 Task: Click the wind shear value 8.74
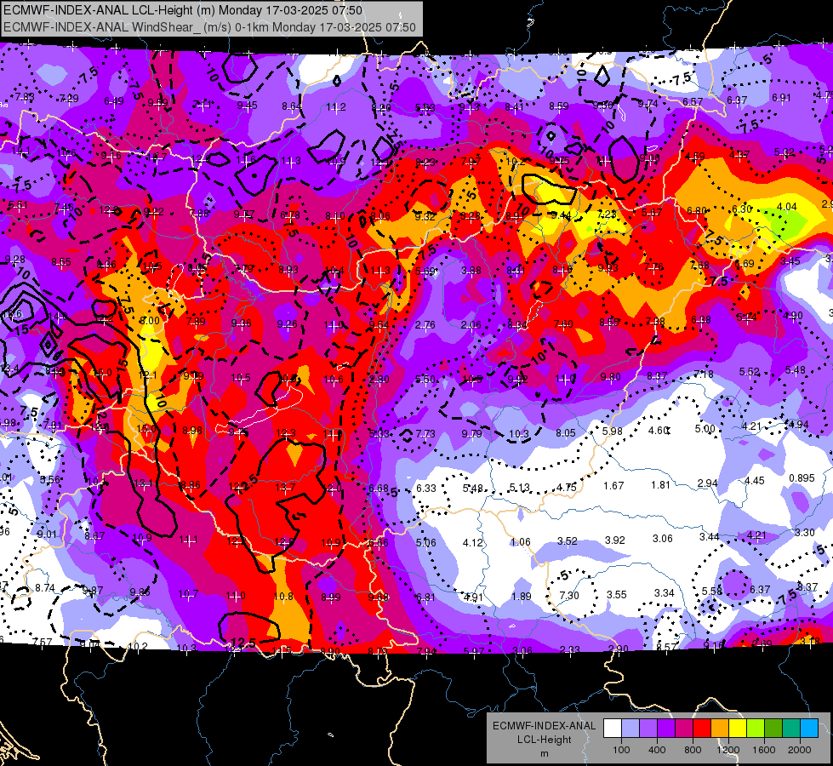[x=45, y=588]
